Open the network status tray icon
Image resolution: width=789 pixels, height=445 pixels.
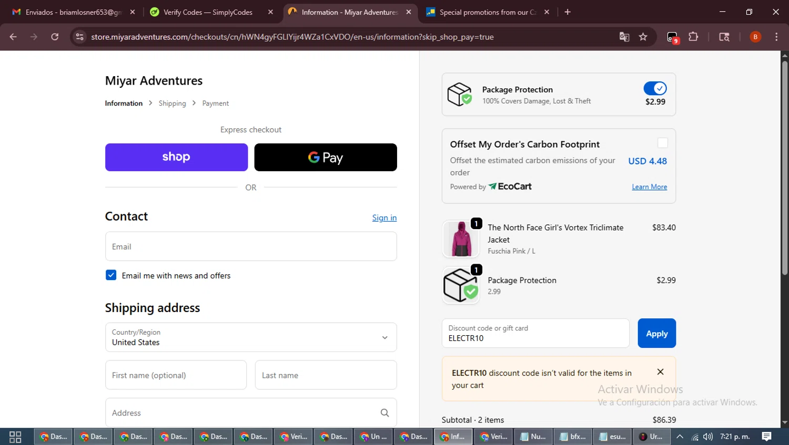[695, 437]
